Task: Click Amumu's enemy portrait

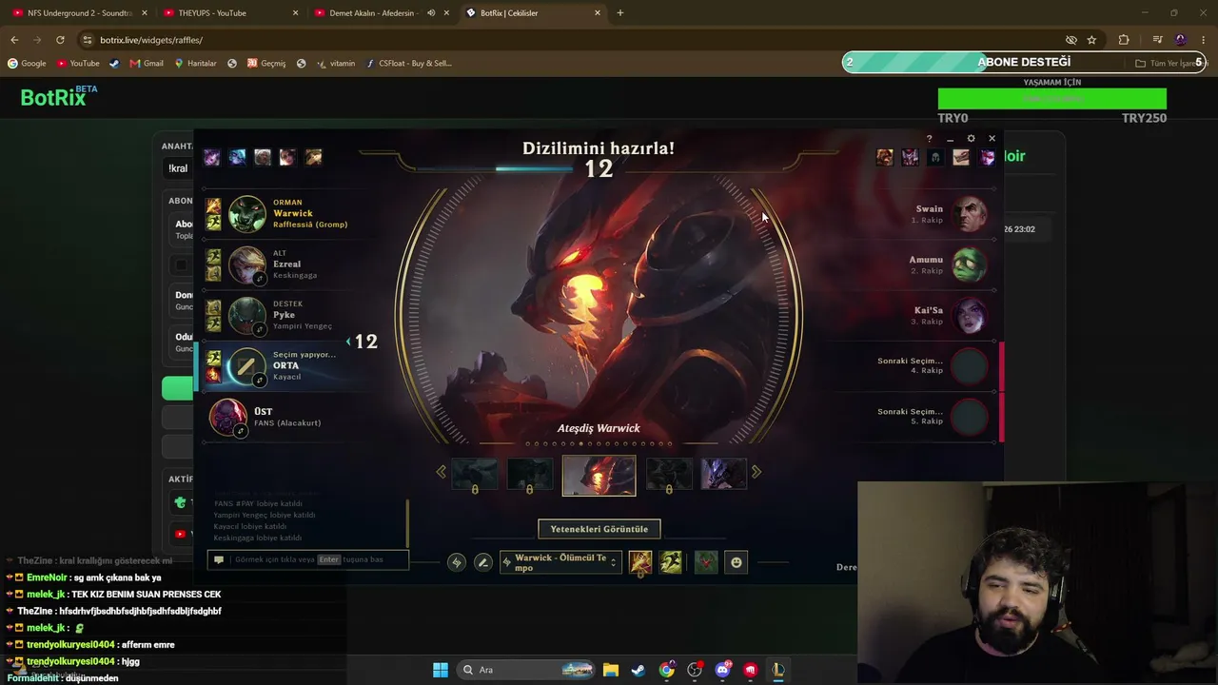Action: click(x=970, y=264)
